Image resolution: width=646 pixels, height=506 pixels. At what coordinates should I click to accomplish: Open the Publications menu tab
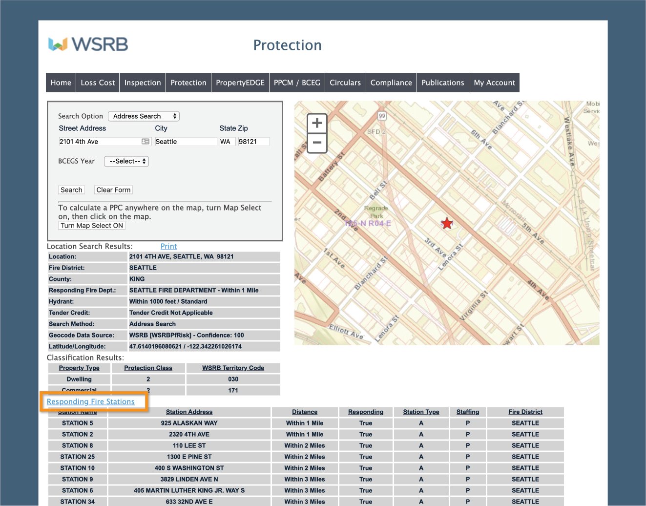(x=443, y=83)
